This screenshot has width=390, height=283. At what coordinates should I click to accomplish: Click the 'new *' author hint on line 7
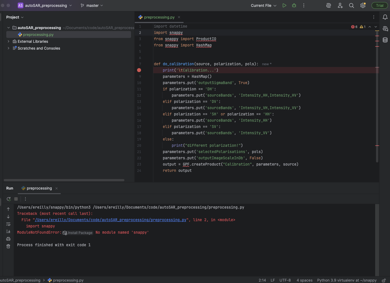coord(267,64)
